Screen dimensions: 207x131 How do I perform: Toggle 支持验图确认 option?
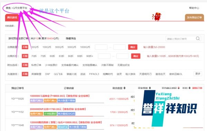point(90,65)
